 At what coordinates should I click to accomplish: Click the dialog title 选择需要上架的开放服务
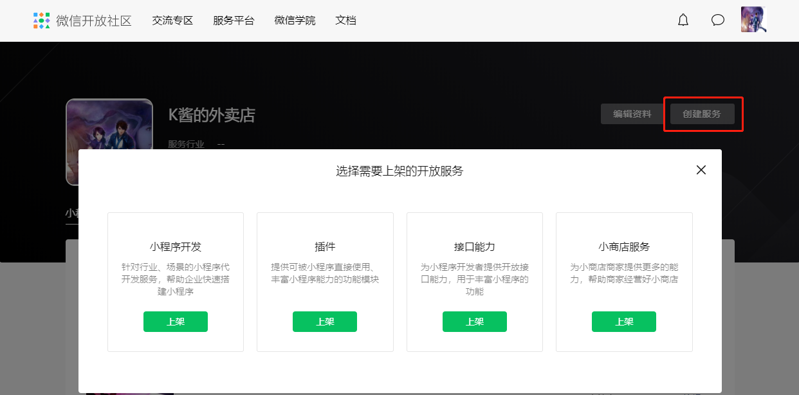coord(399,171)
